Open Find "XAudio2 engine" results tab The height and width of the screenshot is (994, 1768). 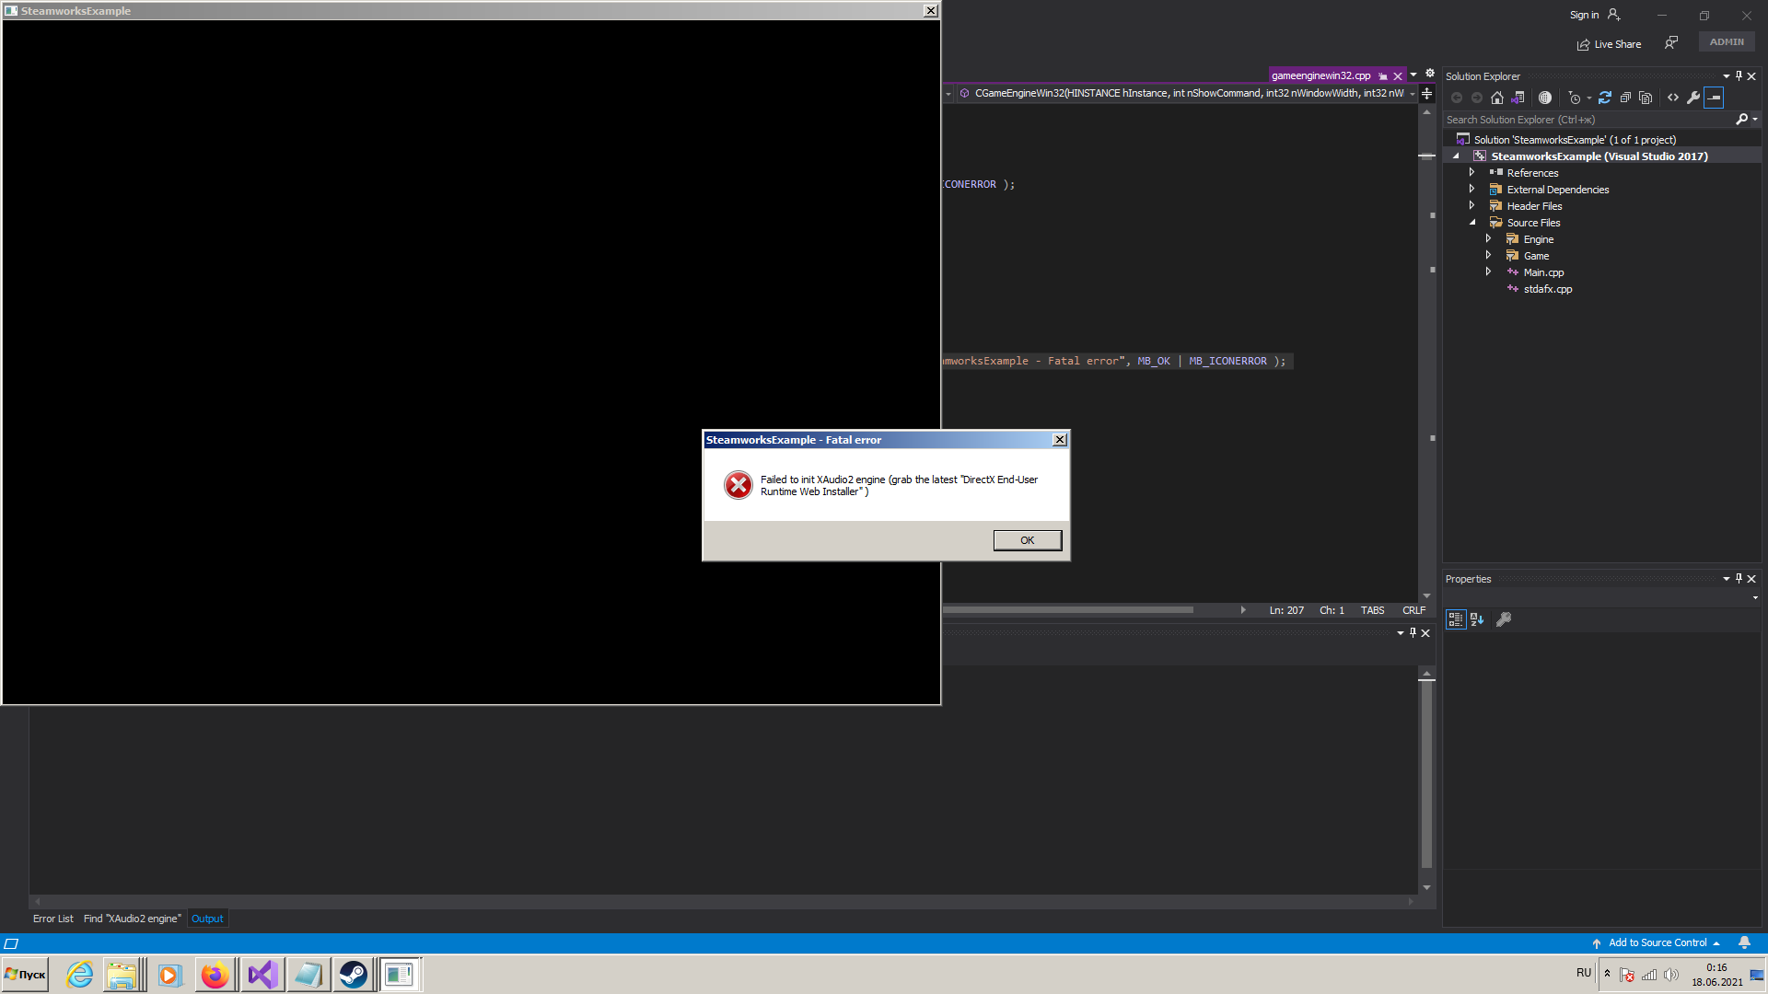tap(133, 919)
